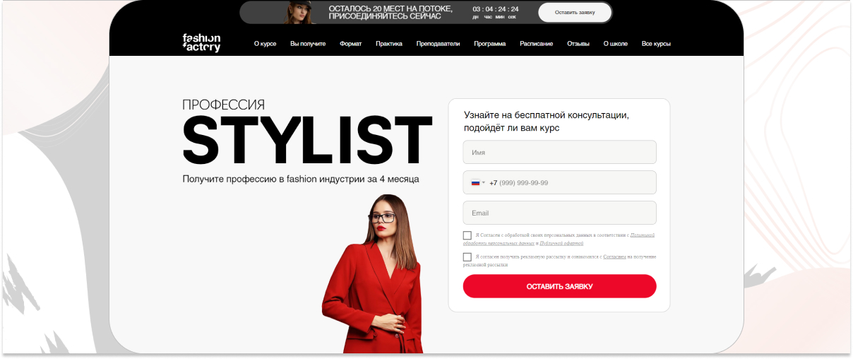Check the personal data consent checkbox

point(467,235)
